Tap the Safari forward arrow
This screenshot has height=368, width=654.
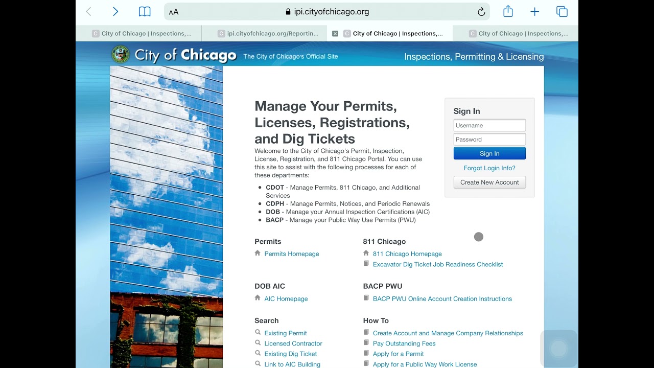[x=115, y=12]
